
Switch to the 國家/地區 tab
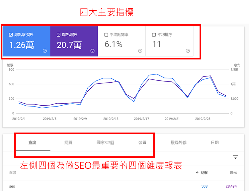point(106,143)
